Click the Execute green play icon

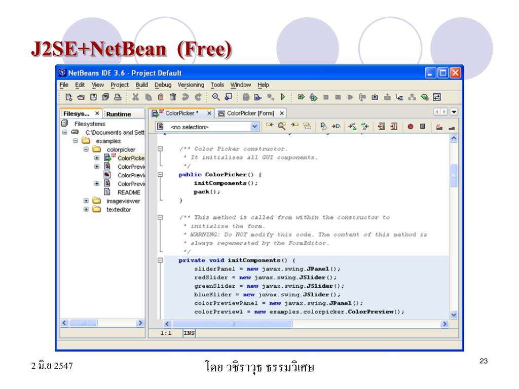click(283, 97)
